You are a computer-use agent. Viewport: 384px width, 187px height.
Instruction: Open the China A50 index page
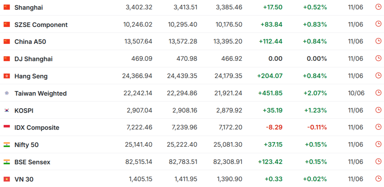coord(30,42)
